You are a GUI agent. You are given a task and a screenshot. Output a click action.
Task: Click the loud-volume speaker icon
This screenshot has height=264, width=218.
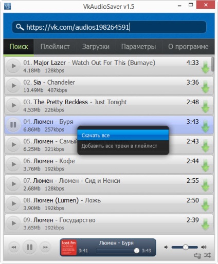(204, 247)
